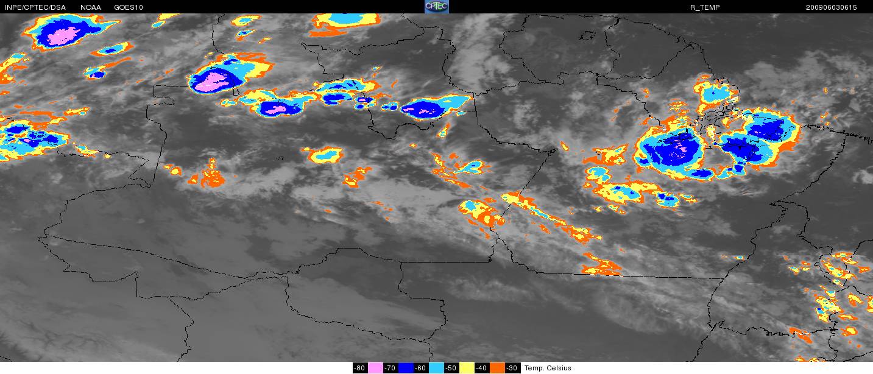Click the -50 legend label
Image resolution: width=873 pixels, height=374 pixels.
pyautogui.click(x=451, y=368)
